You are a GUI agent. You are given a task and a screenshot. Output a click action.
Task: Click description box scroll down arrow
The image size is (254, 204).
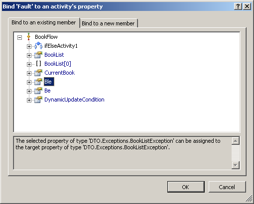(236, 165)
